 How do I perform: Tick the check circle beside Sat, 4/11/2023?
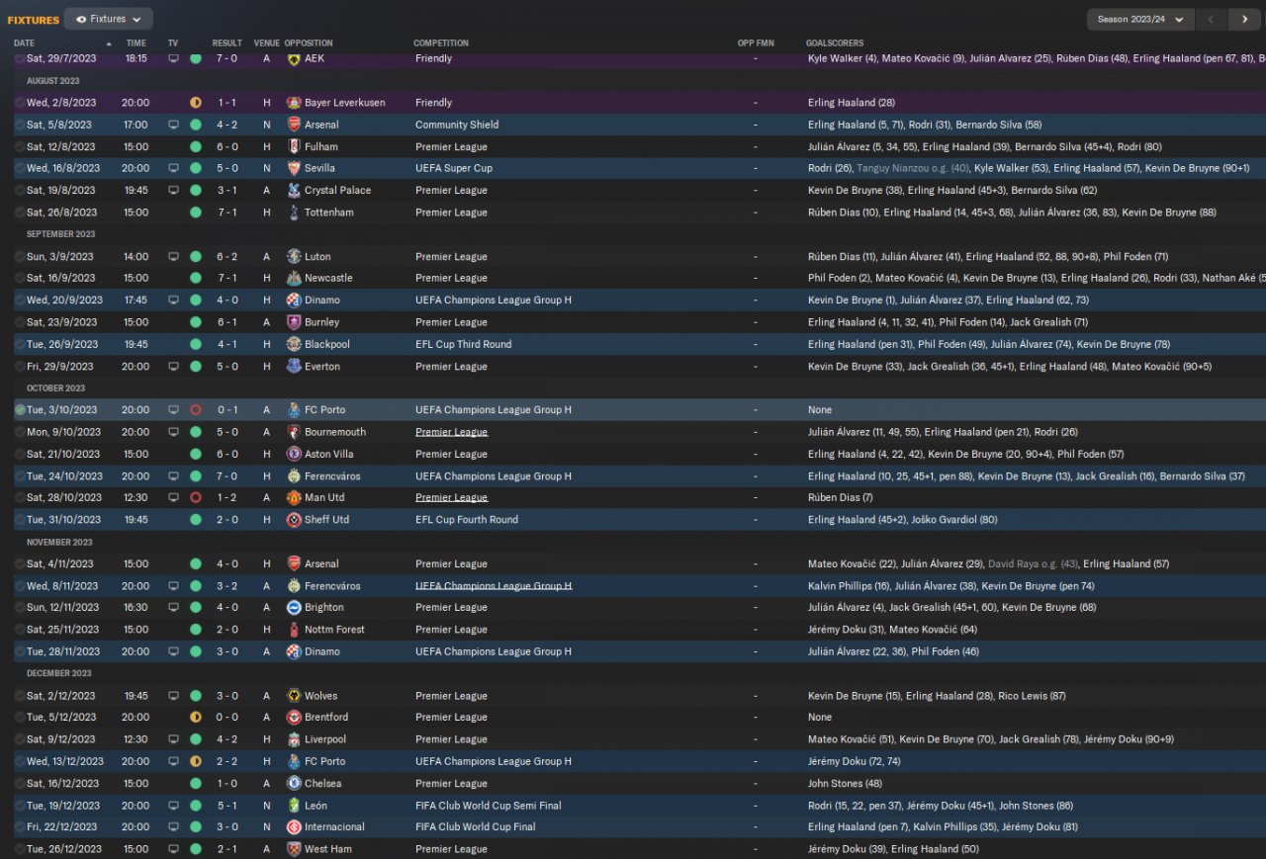click(x=20, y=563)
